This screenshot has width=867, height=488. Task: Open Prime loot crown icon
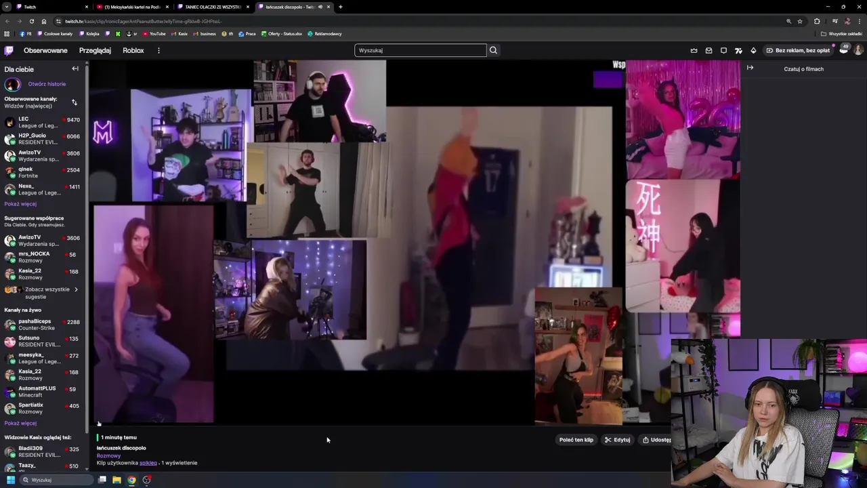(694, 50)
